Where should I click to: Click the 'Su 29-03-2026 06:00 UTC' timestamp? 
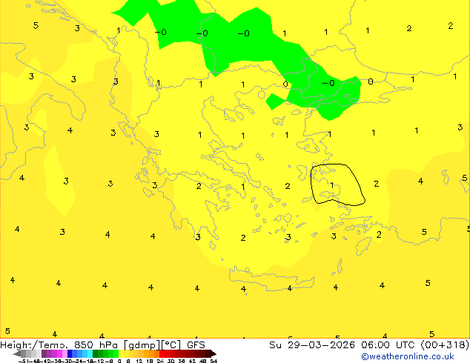343,344
